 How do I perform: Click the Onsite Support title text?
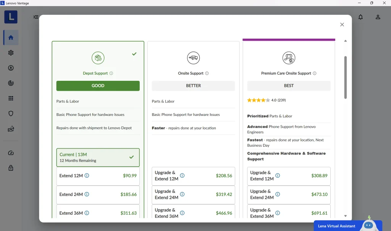click(x=191, y=73)
